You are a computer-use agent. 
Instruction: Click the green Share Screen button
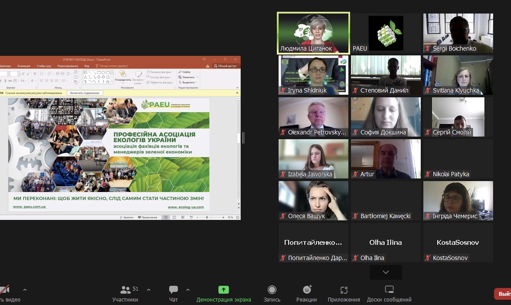click(x=223, y=293)
